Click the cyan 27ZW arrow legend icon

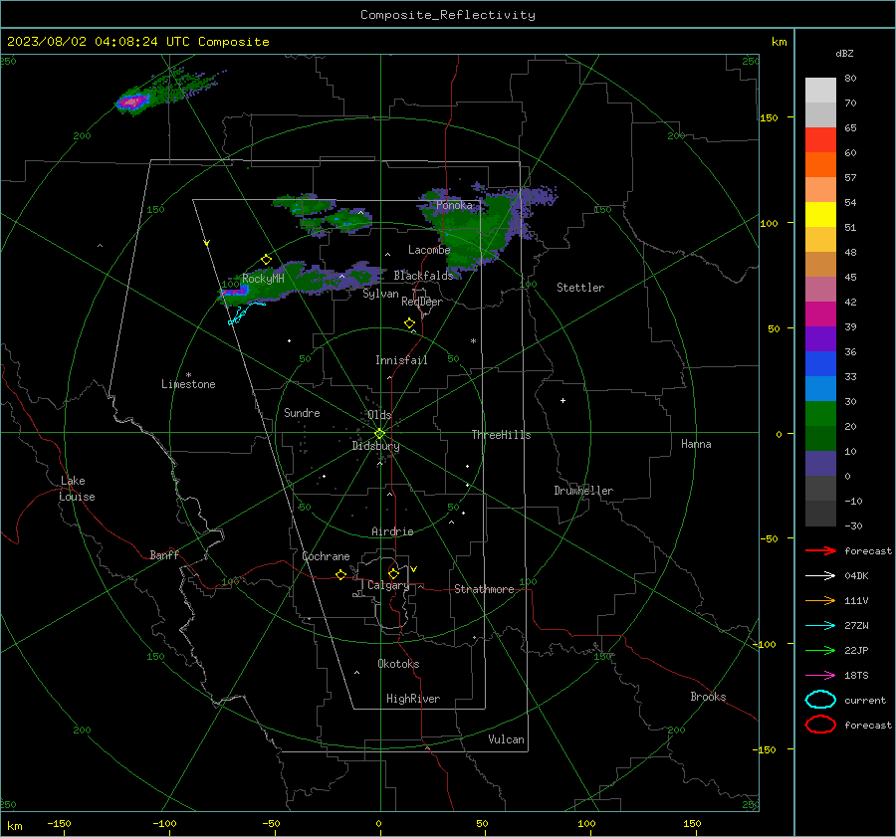(820, 626)
